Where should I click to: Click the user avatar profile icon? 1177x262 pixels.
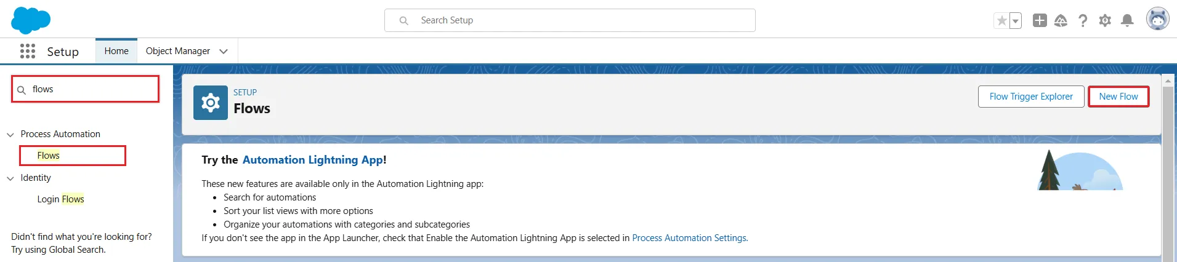[x=1157, y=19]
